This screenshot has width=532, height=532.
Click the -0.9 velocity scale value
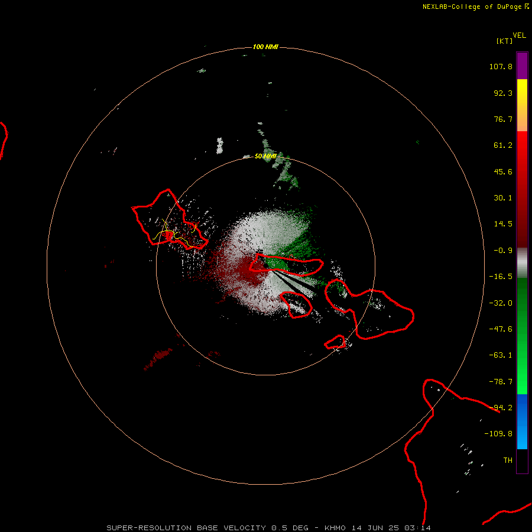tap(503, 251)
